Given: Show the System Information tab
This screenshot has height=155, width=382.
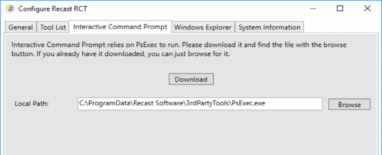Looking at the screenshot, I should [269, 27].
